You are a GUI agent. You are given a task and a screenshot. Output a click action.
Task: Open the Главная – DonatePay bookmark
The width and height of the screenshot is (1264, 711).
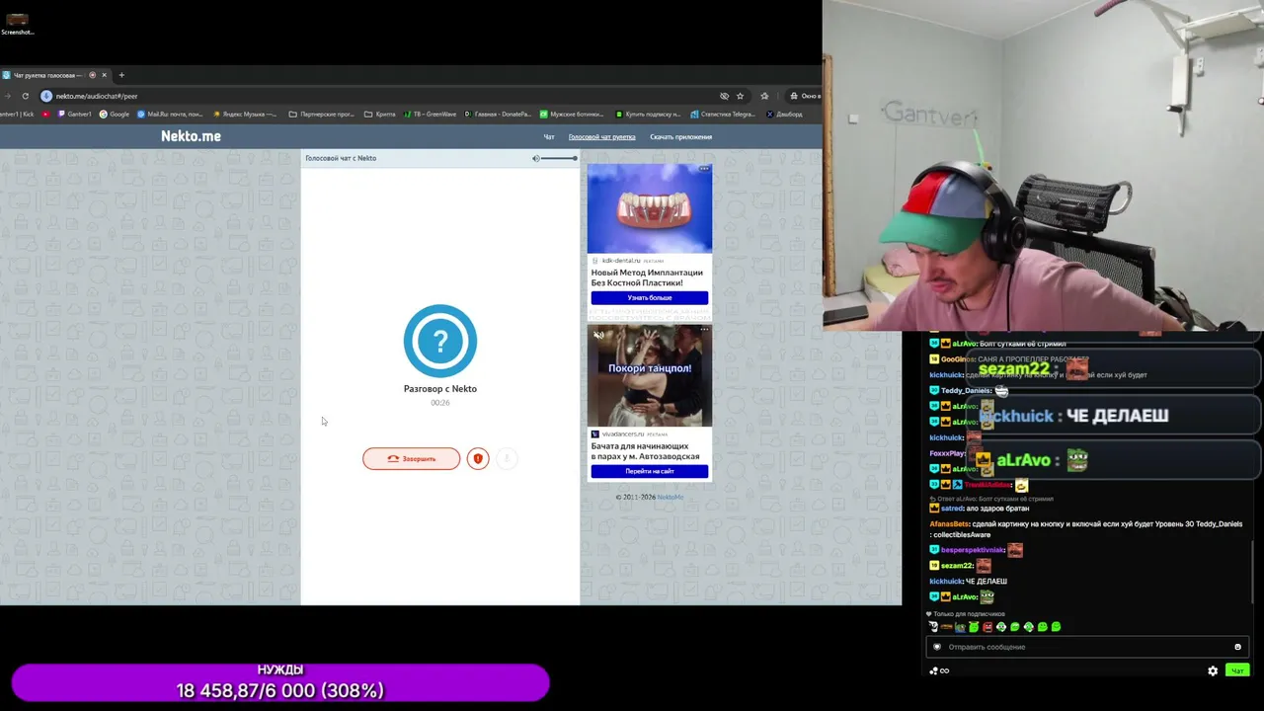[498, 114]
